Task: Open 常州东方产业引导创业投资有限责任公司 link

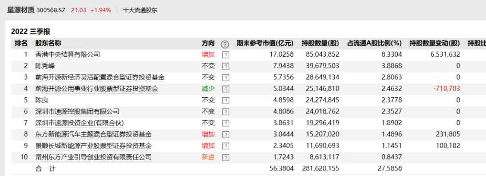Action: click(x=93, y=157)
